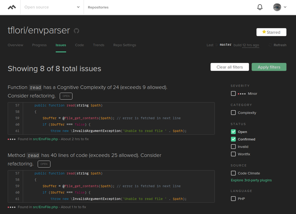Click the Starred button
Viewport: 296px width, 214px height.
point(271,32)
